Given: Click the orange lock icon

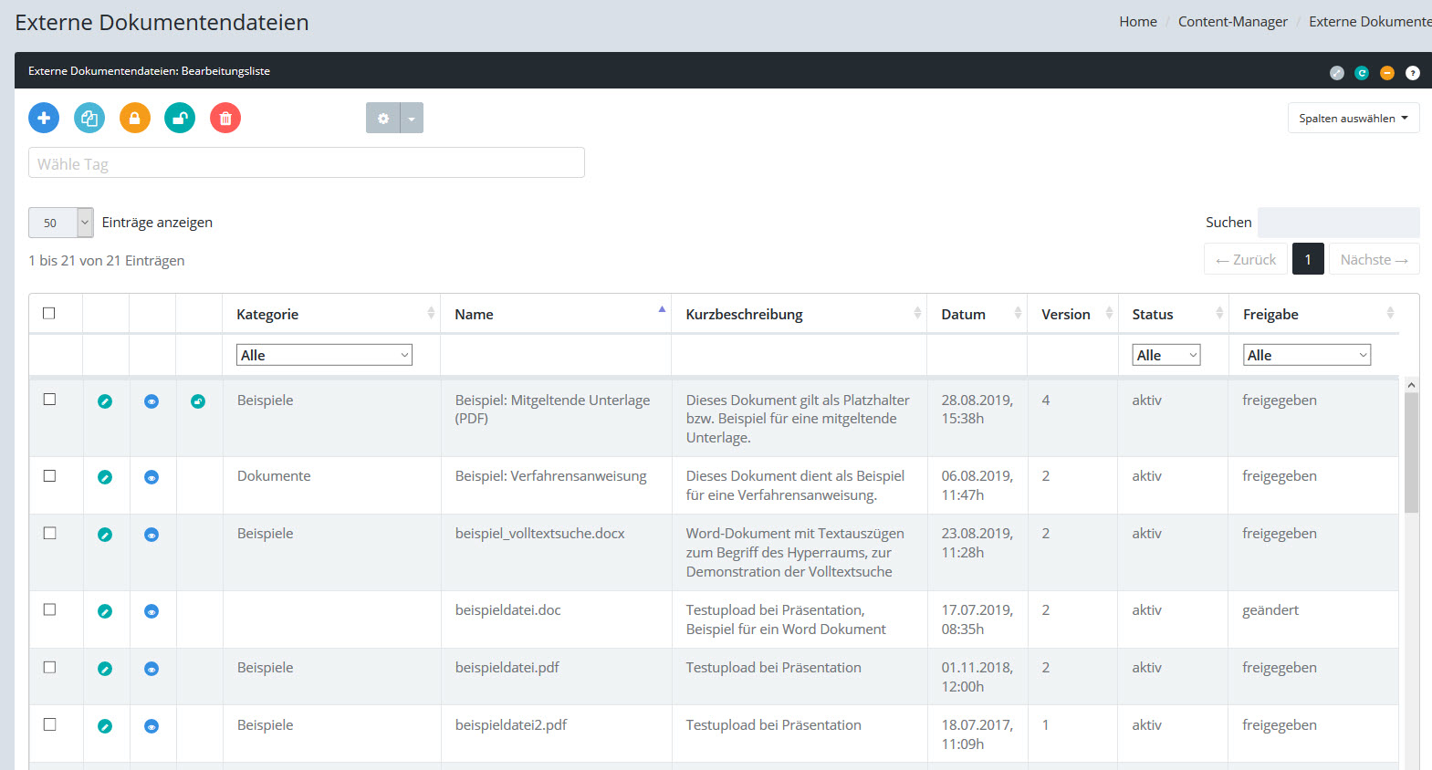Looking at the screenshot, I should pos(134,118).
